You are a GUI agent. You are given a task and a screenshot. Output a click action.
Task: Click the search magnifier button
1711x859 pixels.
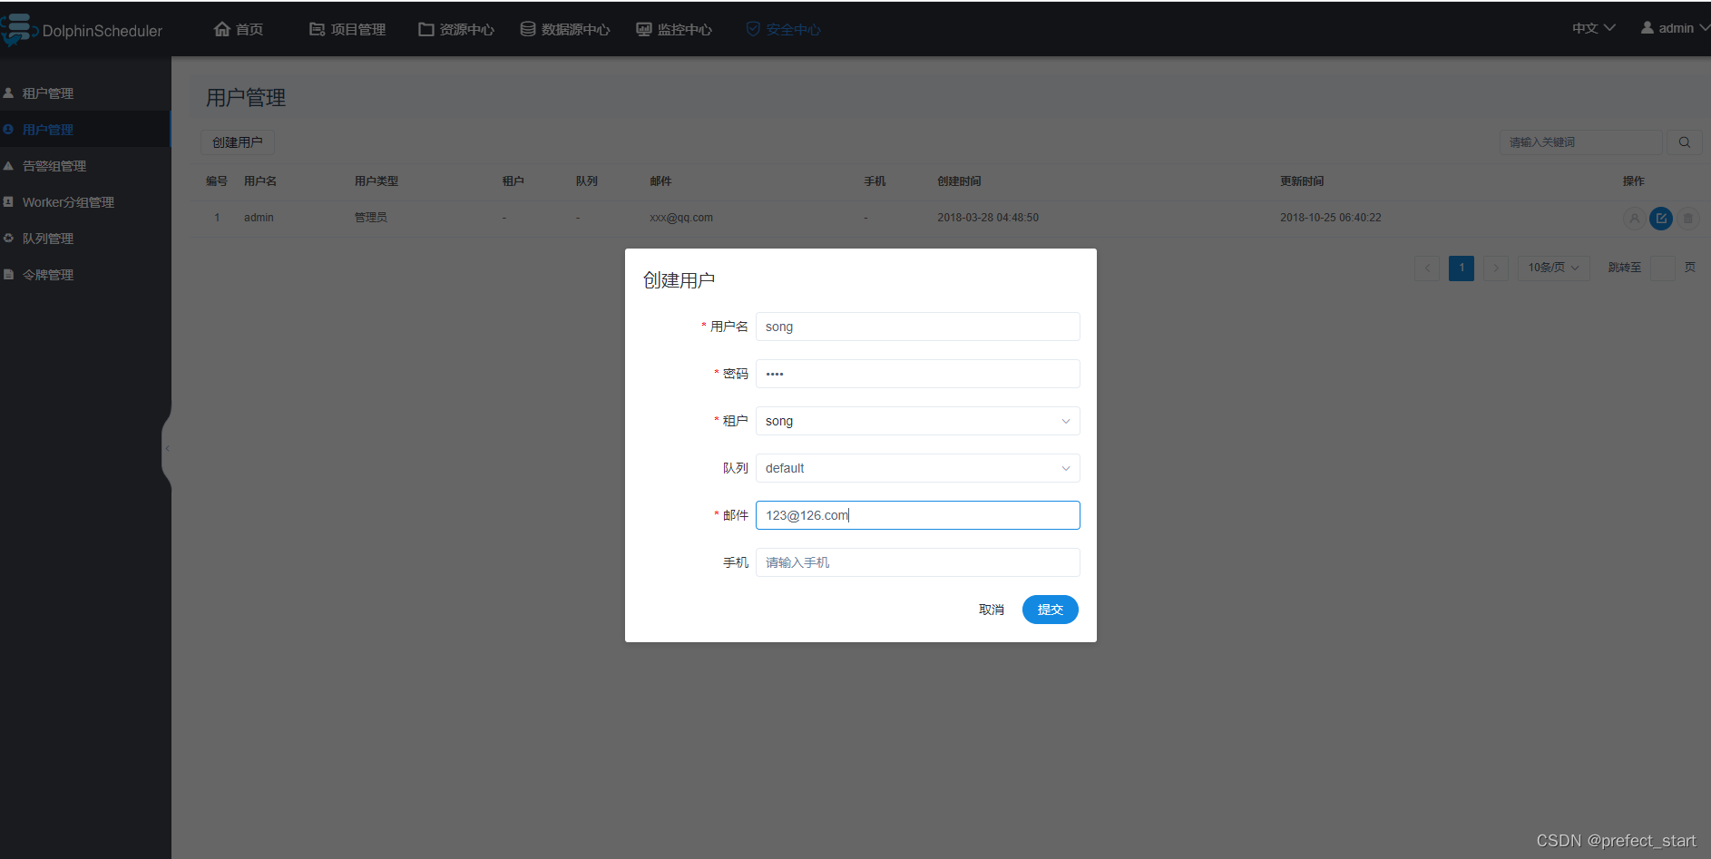coord(1685,142)
